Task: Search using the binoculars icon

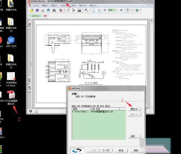Action: pyautogui.click(x=54, y=11)
